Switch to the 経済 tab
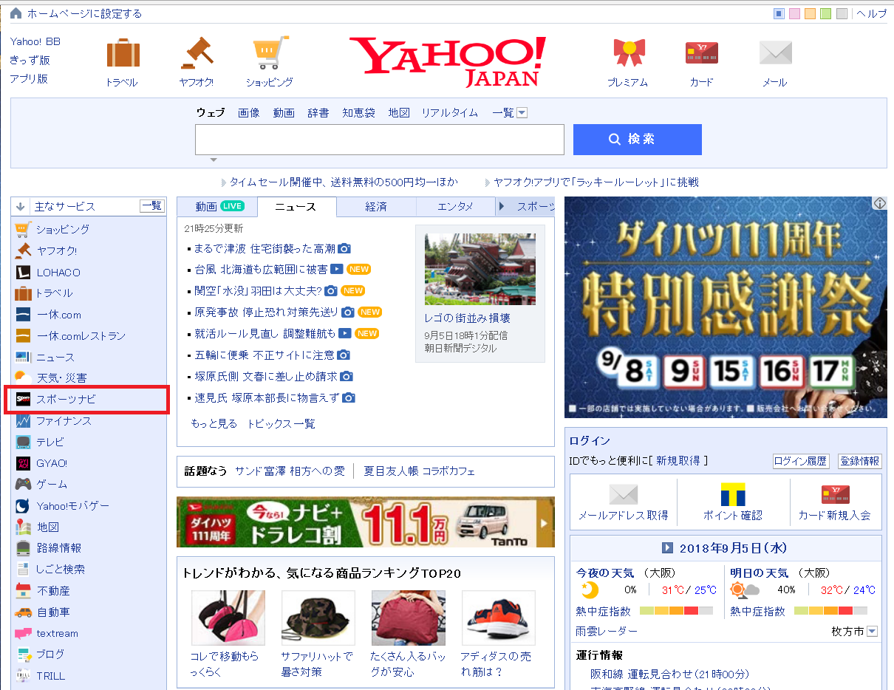Viewport: 894px width, 690px height. (376, 207)
